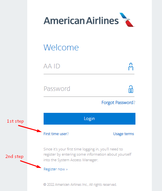The width and height of the screenshot is (162, 191).
Task: Click the user silhouette icon beside AA ID
Action: click(x=131, y=67)
